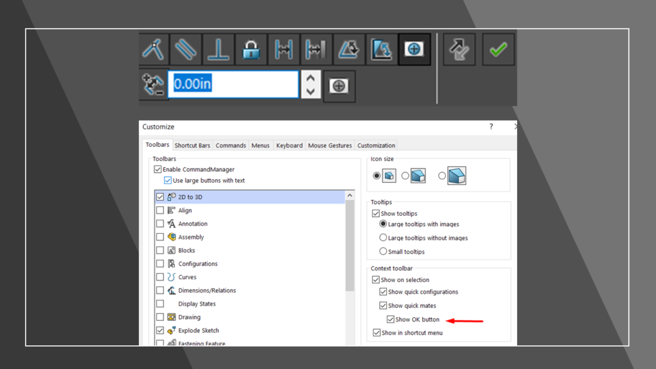Click the Assembly toolbar icon in list

point(172,237)
